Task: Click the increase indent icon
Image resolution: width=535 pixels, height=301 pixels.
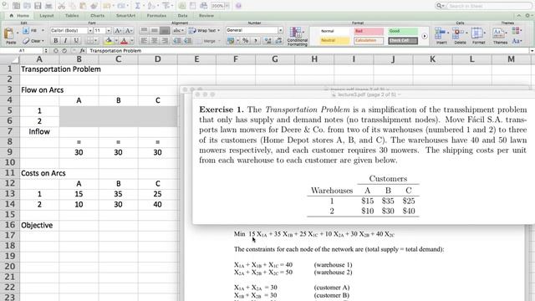Action: [187, 41]
